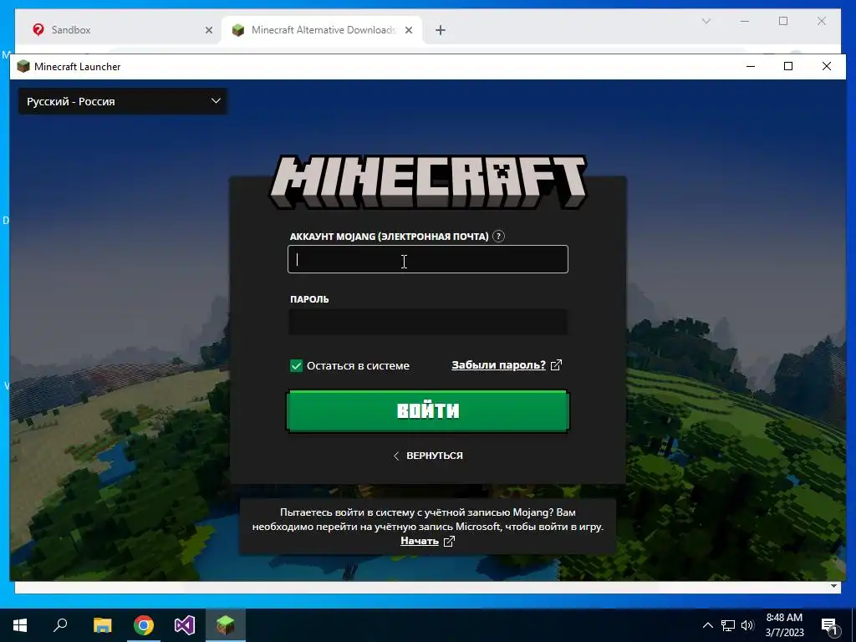The height and width of the screenshot is (642, 856).
Task: Click the network tray icon
Action: [728, 625]
